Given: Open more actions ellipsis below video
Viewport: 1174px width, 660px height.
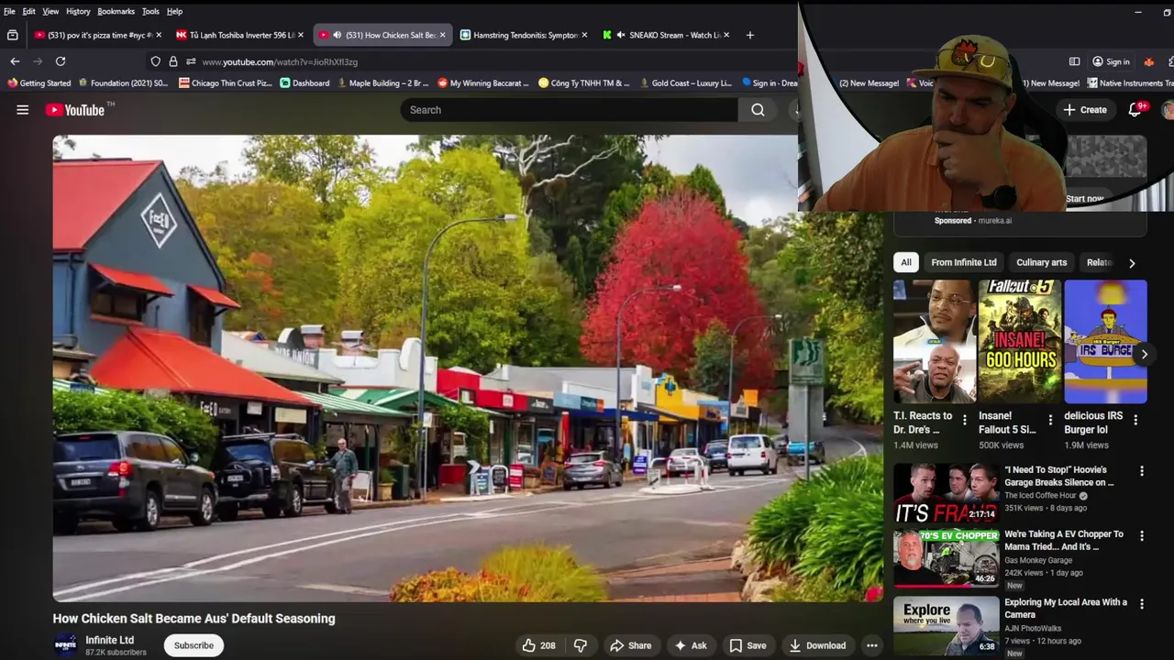Looking at the screenshot, I should pyautogui.click(x=872, y=645).
